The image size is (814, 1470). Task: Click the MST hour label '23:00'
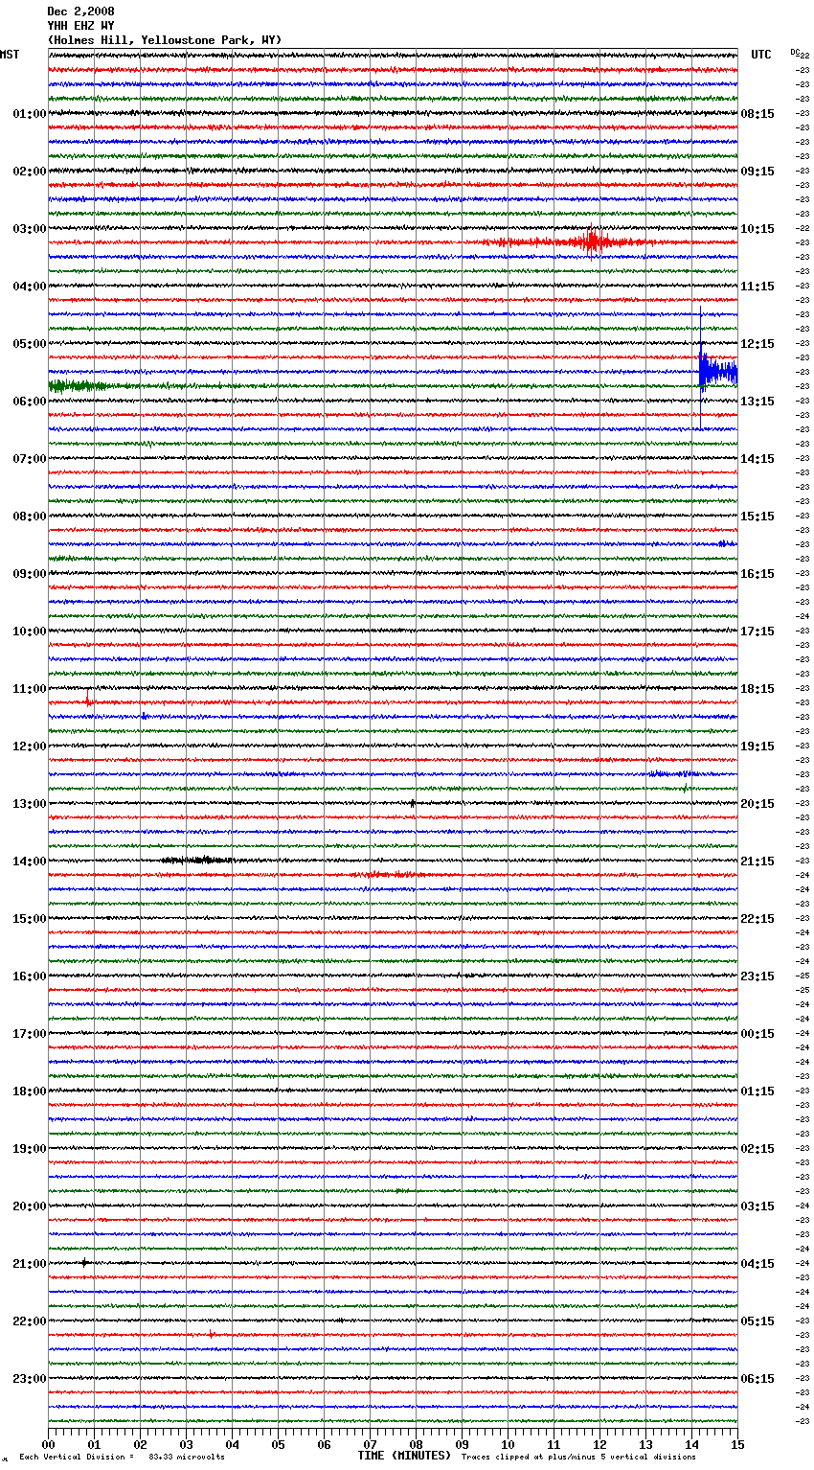point(30,1379)
